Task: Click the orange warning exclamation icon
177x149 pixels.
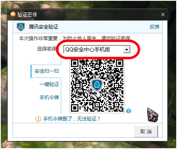Action: click(38, 119)
